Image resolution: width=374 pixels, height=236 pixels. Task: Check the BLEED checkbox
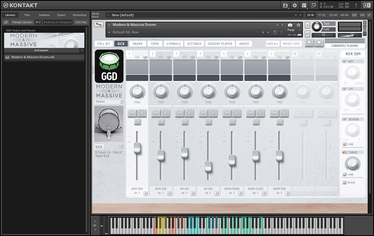coord(345,182)
